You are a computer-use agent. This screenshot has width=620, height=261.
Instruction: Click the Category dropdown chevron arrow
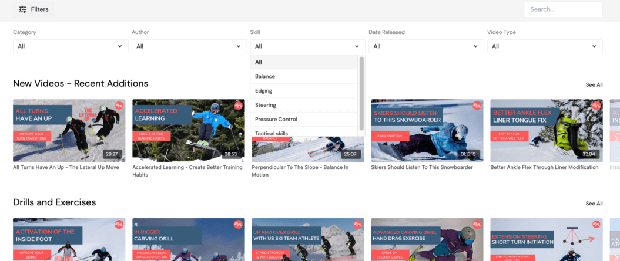[120, 46]
